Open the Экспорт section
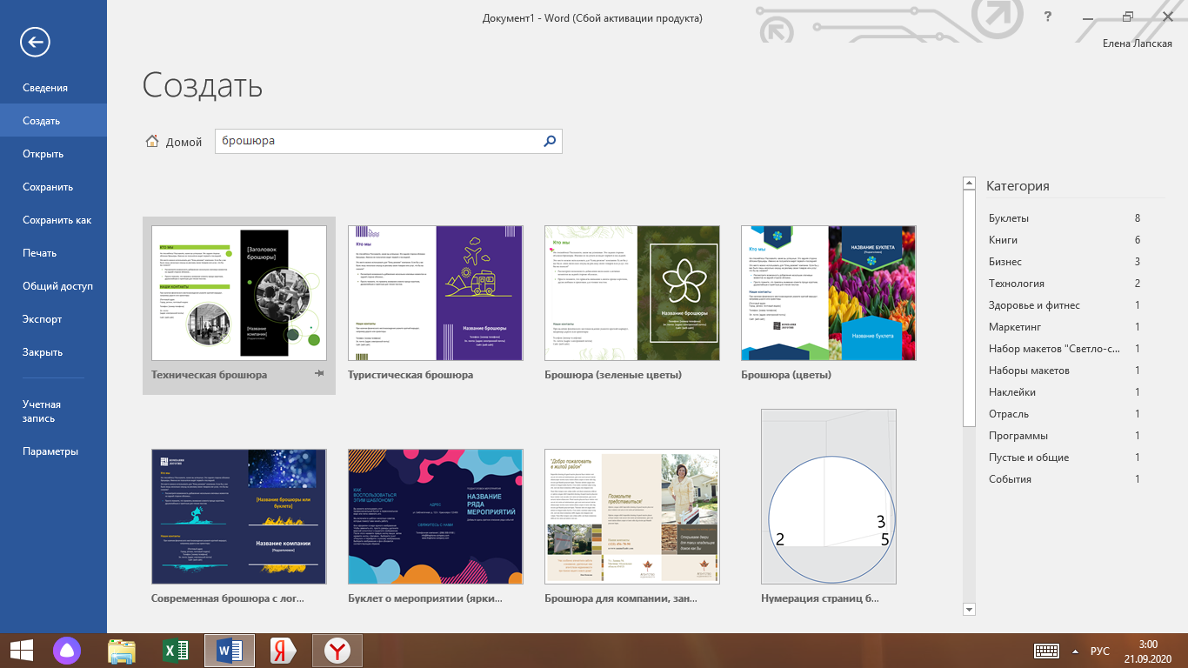Screen dimensions: 1188x668 tap(53, 319)
